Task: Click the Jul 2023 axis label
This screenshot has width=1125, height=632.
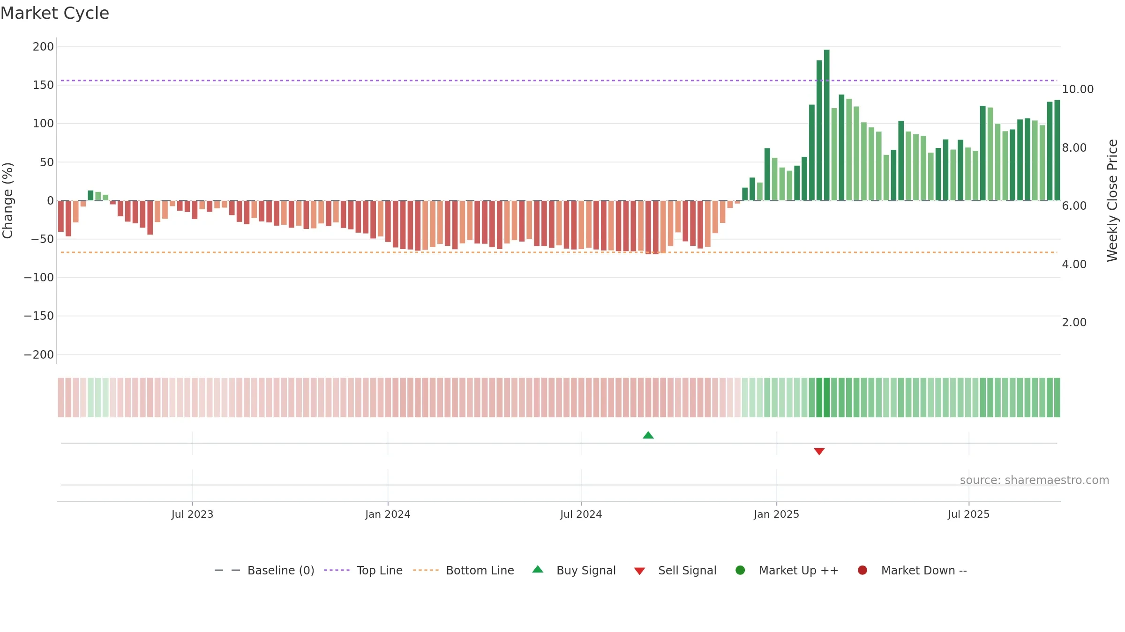Action: click(x=192, y=514)
